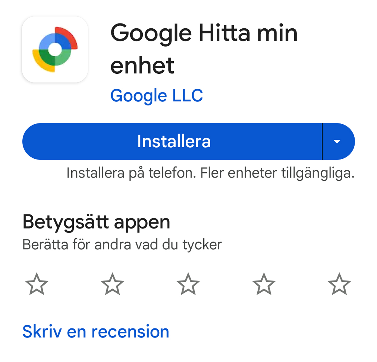Click the multicolored Google locator logo
The height and width of the screenshot is (362, 377).
pos(55,49)
